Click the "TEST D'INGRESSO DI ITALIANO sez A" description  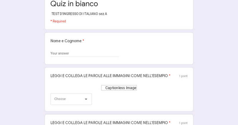tap(79, 14)
